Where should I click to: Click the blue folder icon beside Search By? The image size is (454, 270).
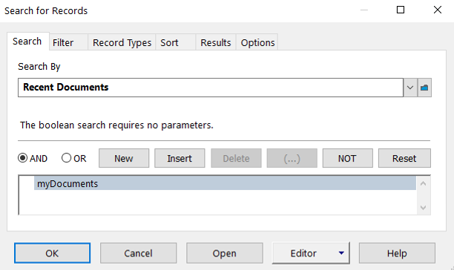424,88
